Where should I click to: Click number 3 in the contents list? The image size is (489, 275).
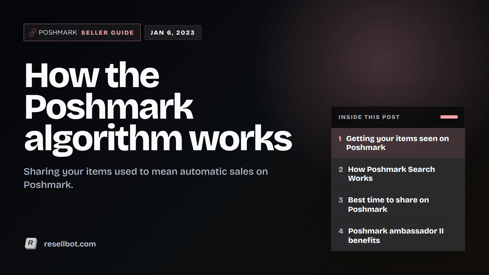[341, 200]
